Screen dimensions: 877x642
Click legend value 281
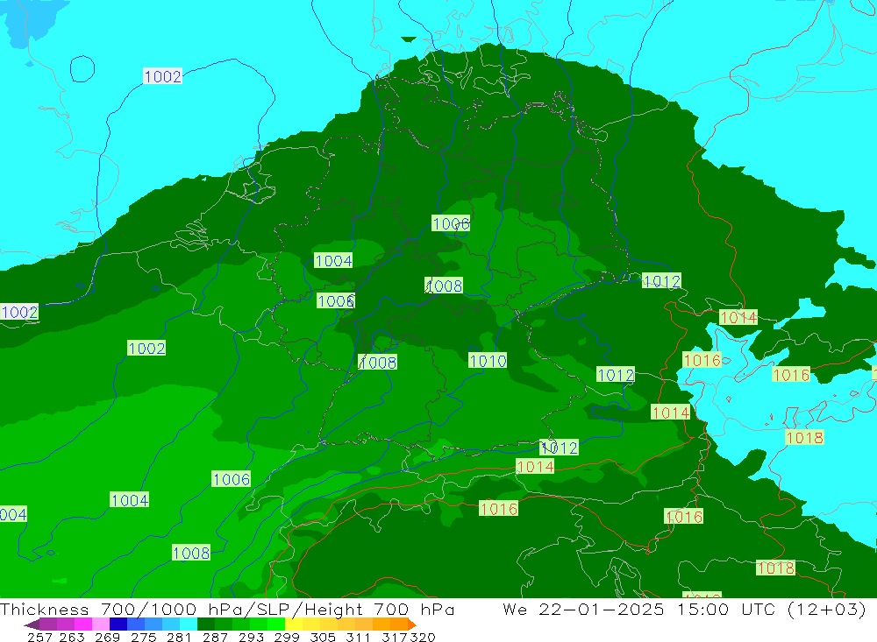(179, 637)
